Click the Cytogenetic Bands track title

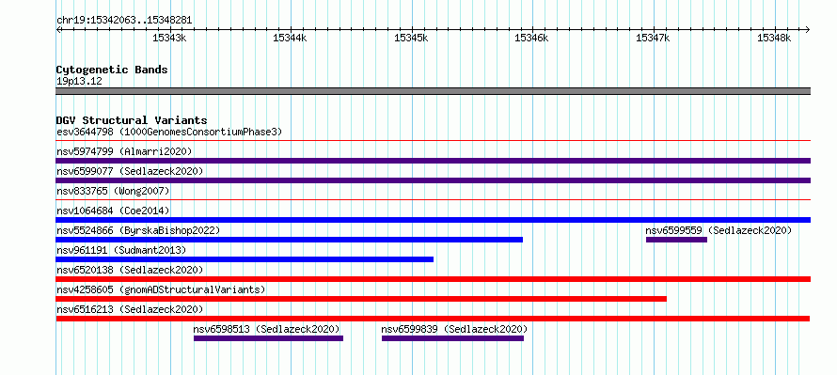pyautogui.click(x=112, y=70)
